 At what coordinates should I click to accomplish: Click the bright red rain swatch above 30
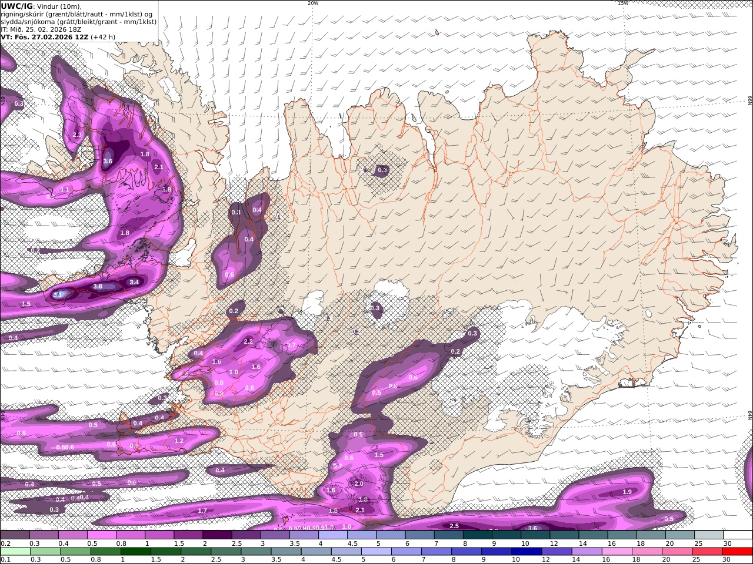point(737,552)
